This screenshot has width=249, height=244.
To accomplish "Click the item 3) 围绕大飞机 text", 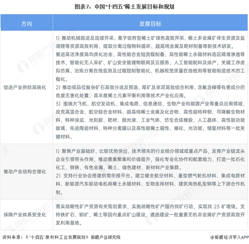I will pos(150,120).
